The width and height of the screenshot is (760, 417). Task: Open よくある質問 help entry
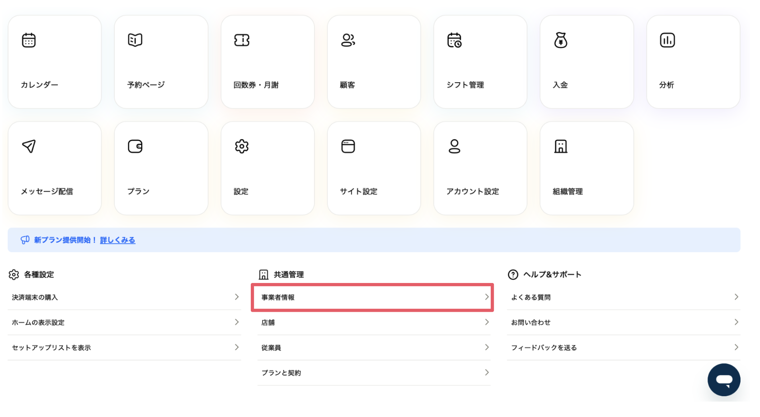[x=624, y=297]
